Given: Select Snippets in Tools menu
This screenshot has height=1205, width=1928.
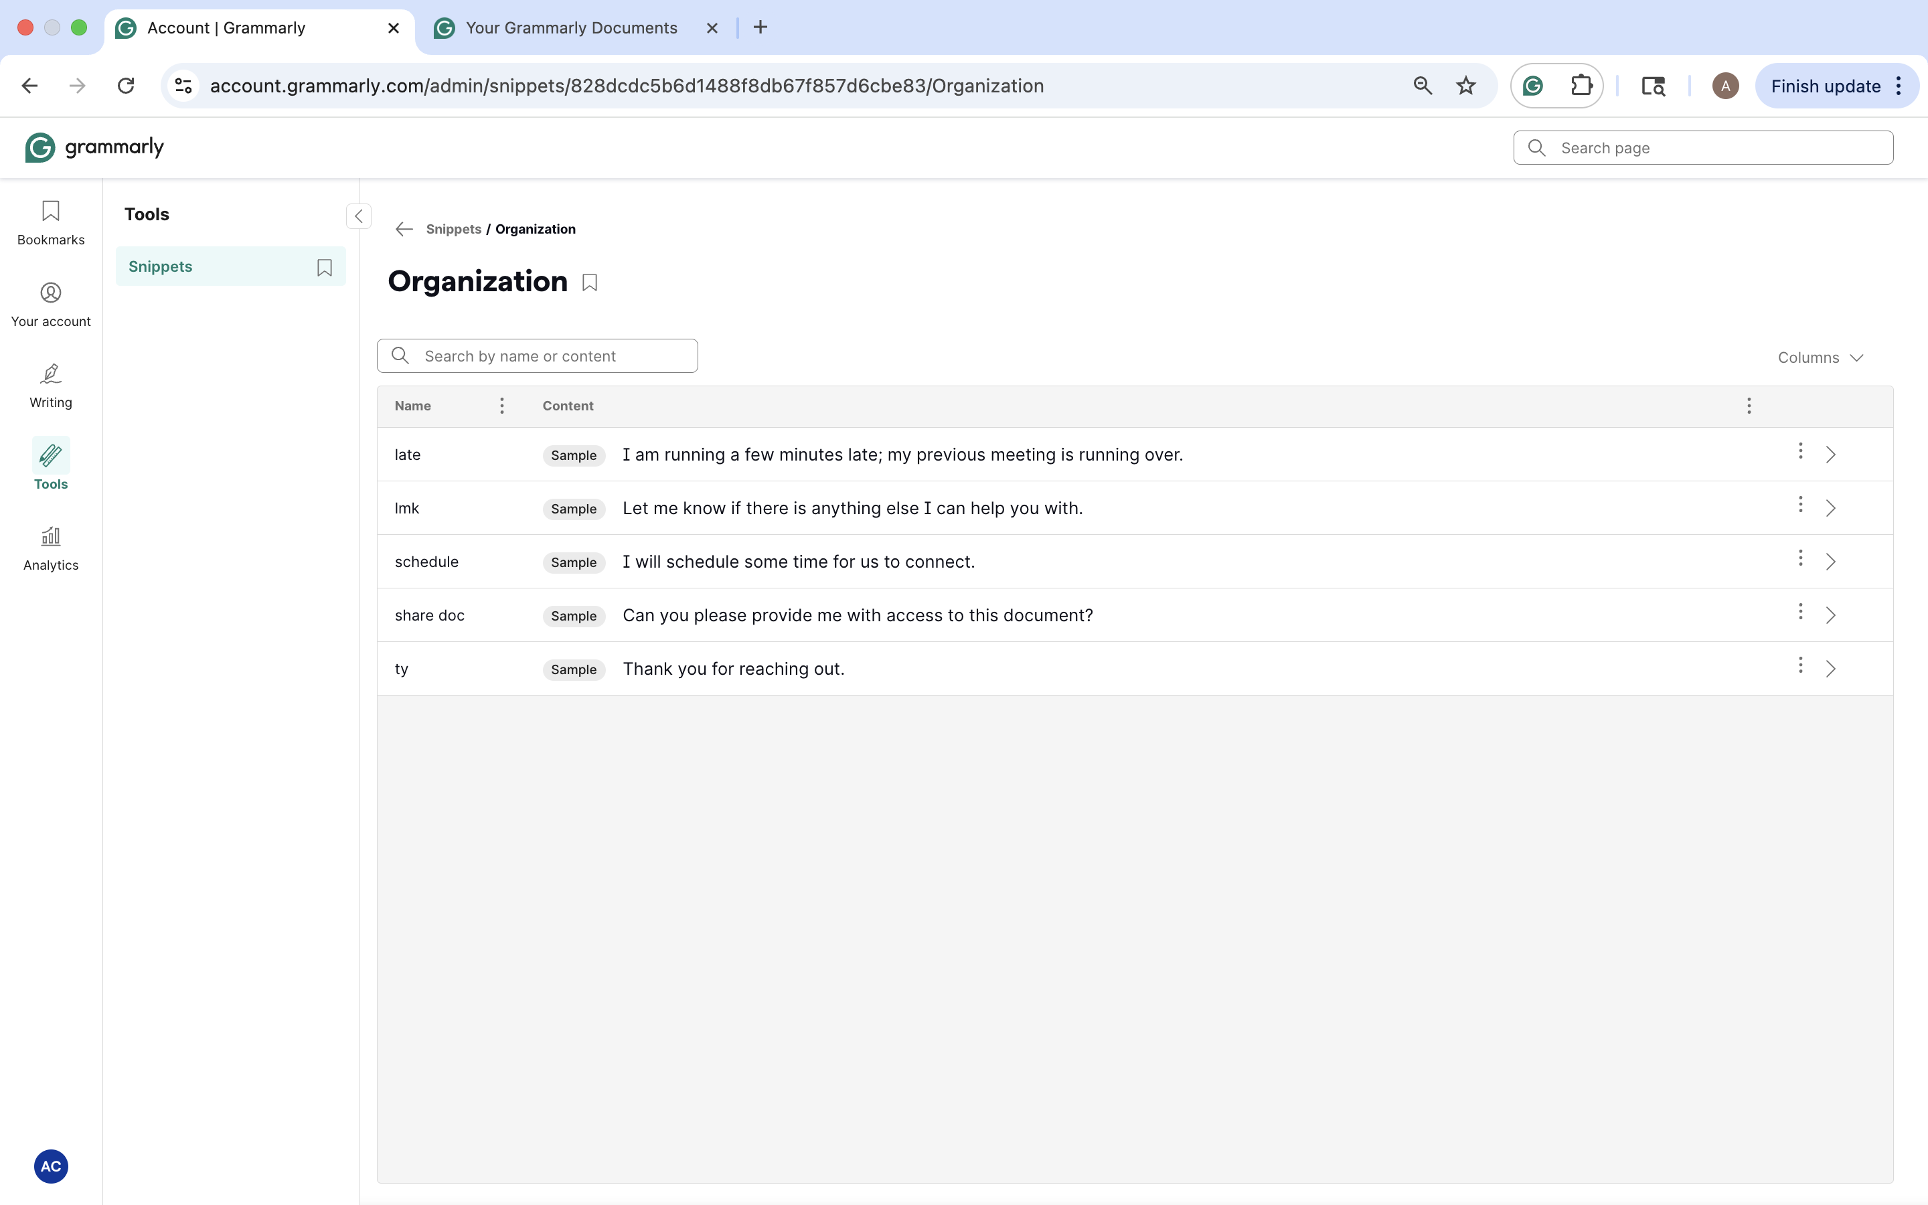Looking at the screenshot, I should 161,267.
